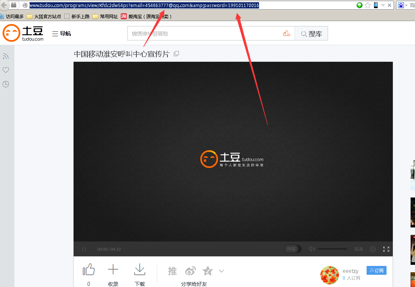
Task: Bookmark this page with the star icon
Action: (x=368, y=5)
